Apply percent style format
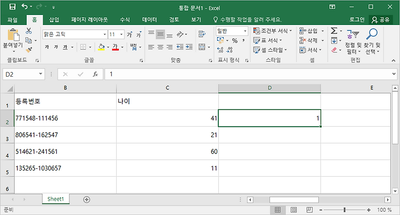Image resolution: width=400 pixels, height=215 pixels. [x=234, y=41]
